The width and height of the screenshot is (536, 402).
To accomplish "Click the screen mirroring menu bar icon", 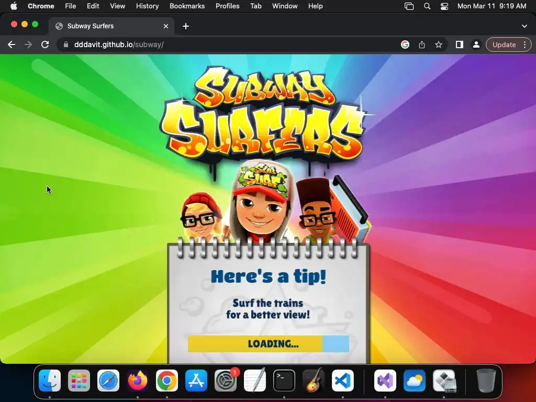I will point(409,6).
